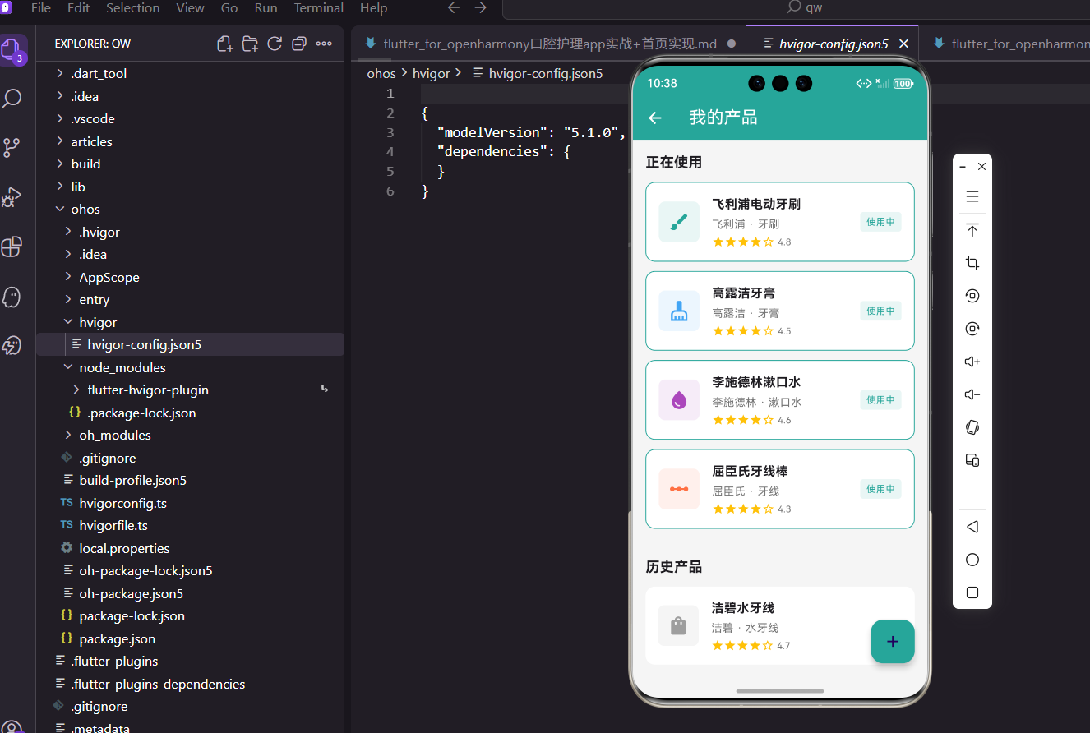Expand the entry folder
1090x733 pixels.
click(190, 299)
